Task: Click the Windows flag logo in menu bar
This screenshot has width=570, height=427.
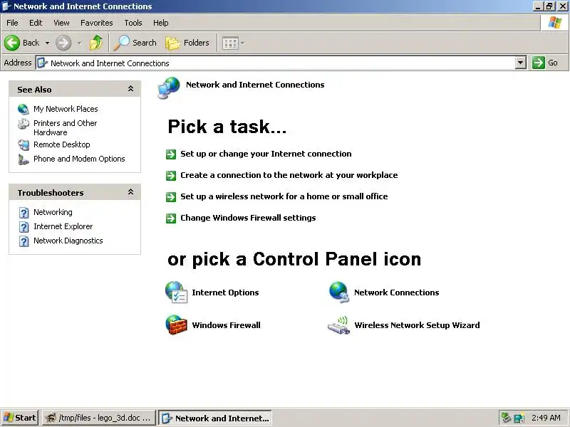Action: point(555,23)
